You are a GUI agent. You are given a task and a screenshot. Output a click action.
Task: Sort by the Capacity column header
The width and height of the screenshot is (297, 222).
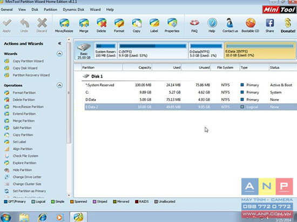pos(137,67)
